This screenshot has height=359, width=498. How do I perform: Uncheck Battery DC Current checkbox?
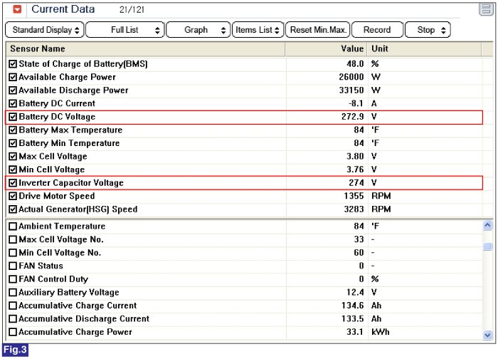(13, 104)
